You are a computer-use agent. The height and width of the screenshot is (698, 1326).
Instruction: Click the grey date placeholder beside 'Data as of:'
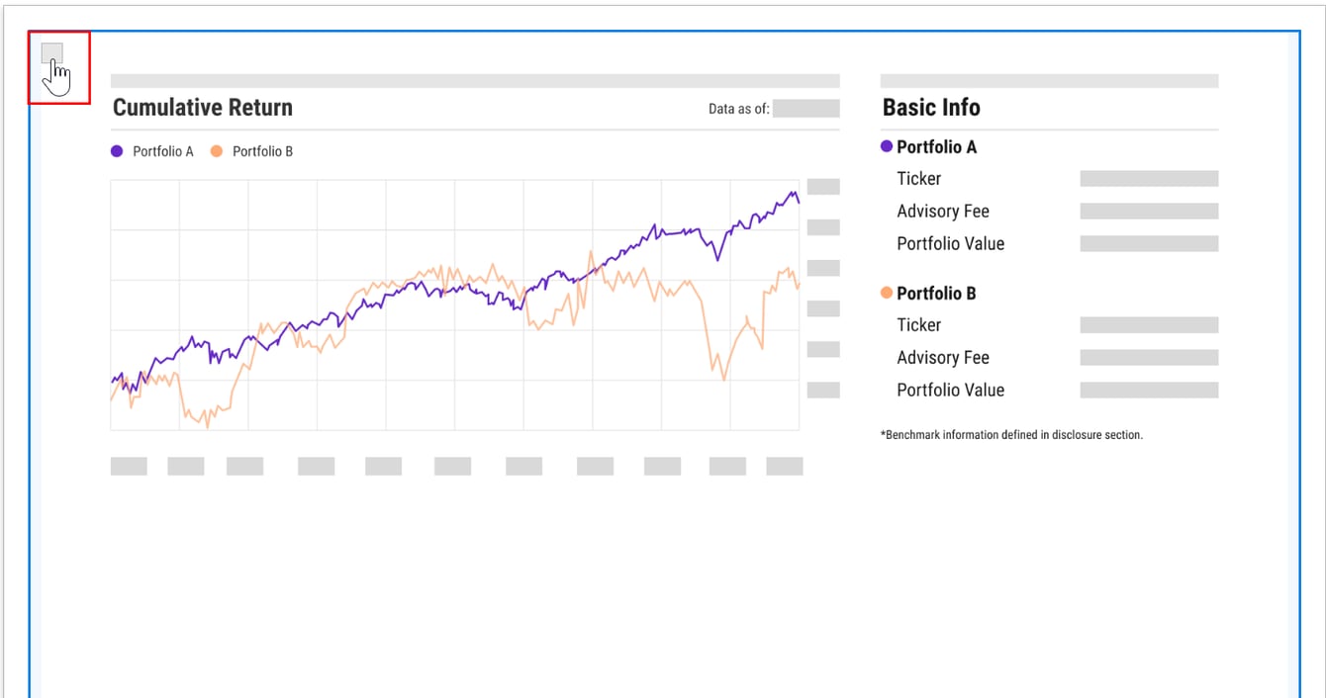[x=805, y=109]
